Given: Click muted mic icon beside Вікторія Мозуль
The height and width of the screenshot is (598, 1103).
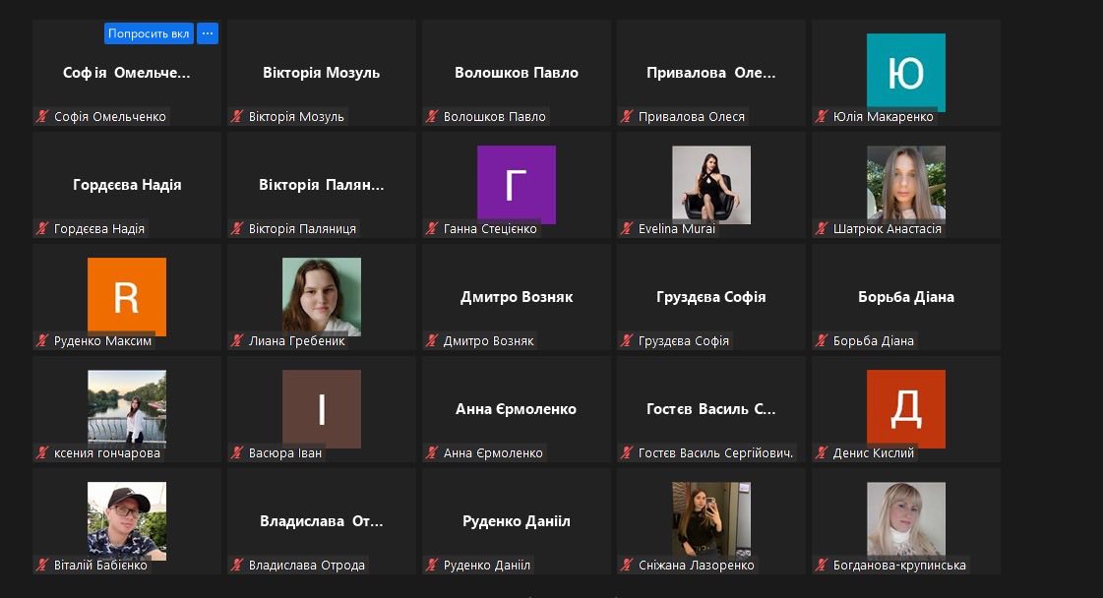Looking at the screenshot, I should point(237,117).
